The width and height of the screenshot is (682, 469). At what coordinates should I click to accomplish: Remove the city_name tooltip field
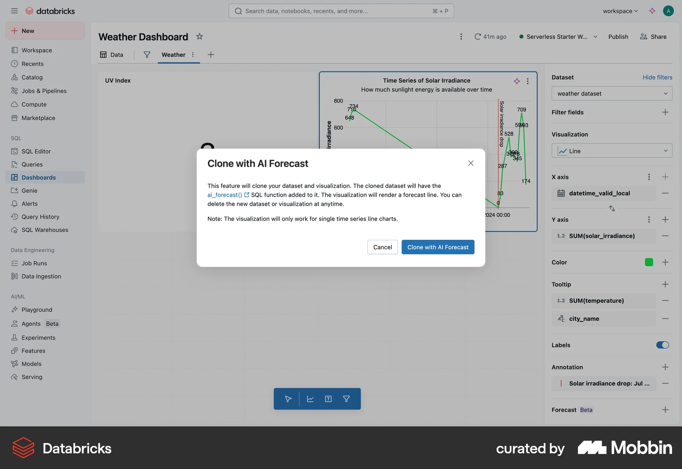tap(665, 319)
